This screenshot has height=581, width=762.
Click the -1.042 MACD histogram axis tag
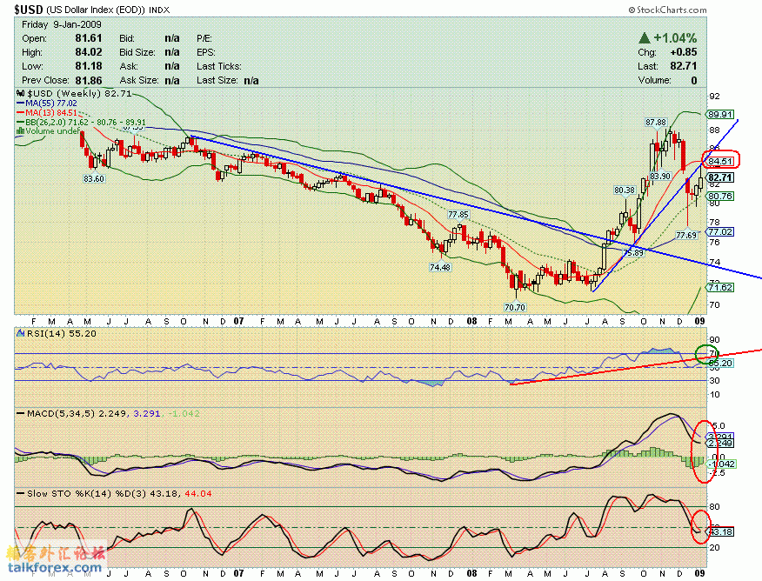tap(721, 464)
